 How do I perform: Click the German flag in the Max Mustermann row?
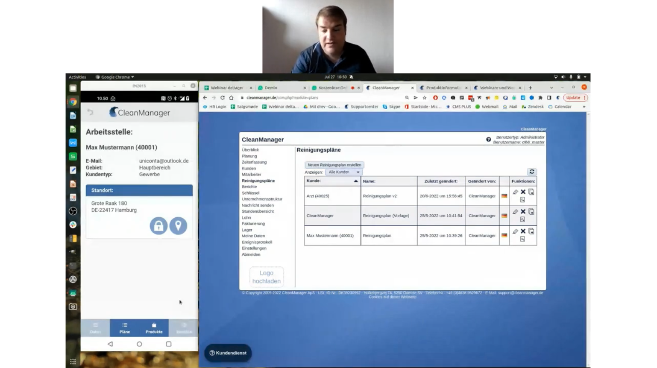504,235
